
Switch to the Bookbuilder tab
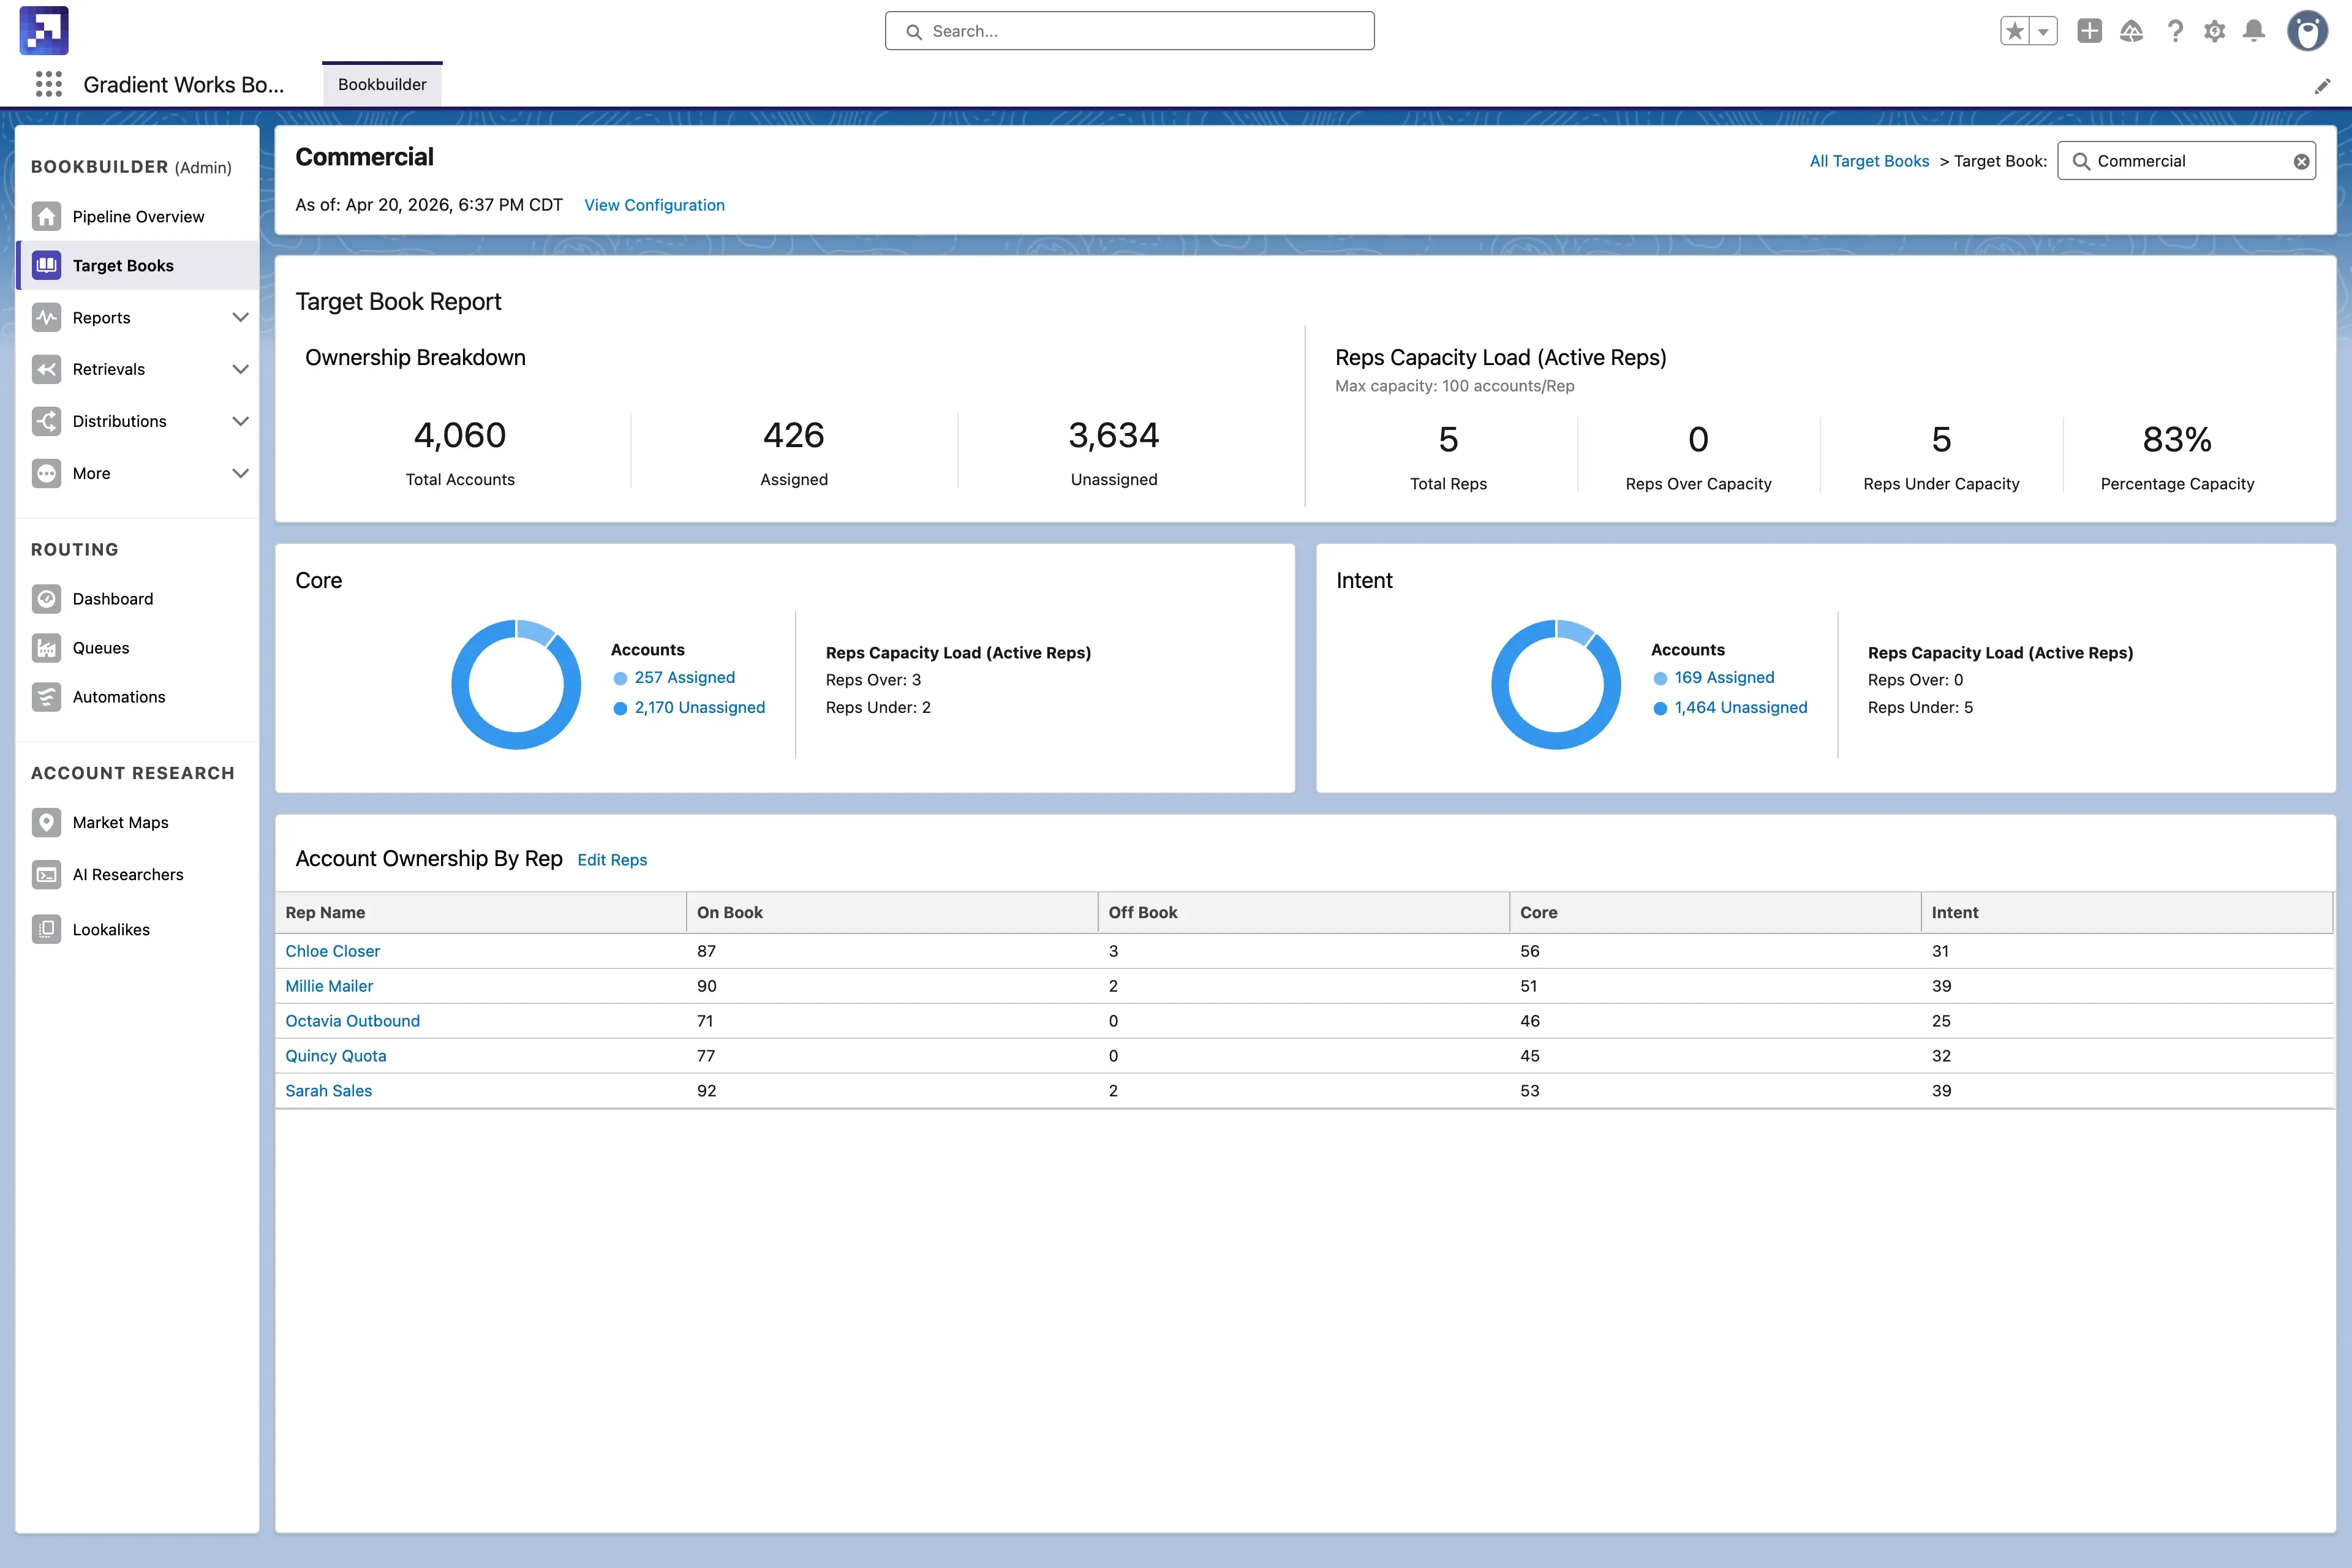tap(382, 84)
